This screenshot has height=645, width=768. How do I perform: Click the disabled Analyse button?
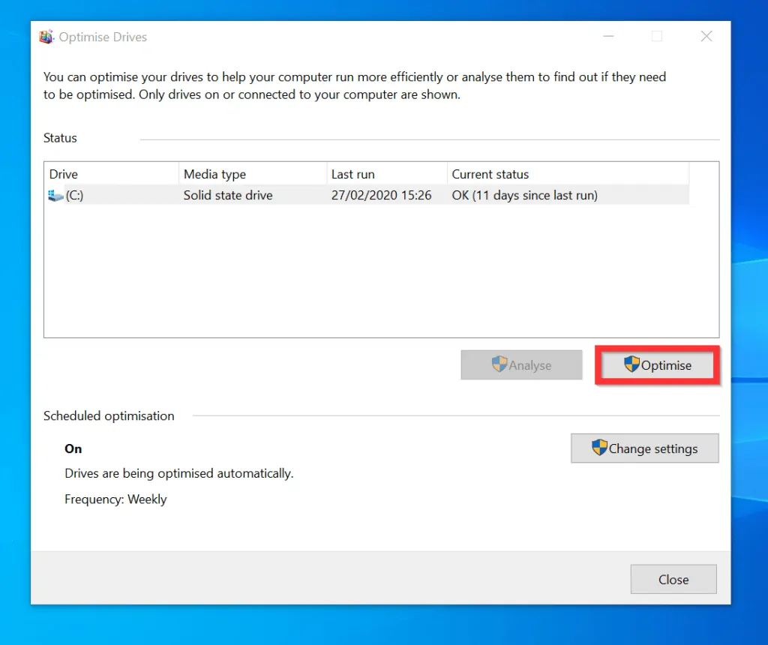coord(521,365)
